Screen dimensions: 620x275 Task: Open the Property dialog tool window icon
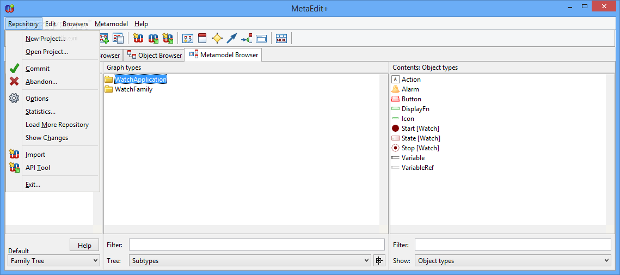click(x=261, y=39)
